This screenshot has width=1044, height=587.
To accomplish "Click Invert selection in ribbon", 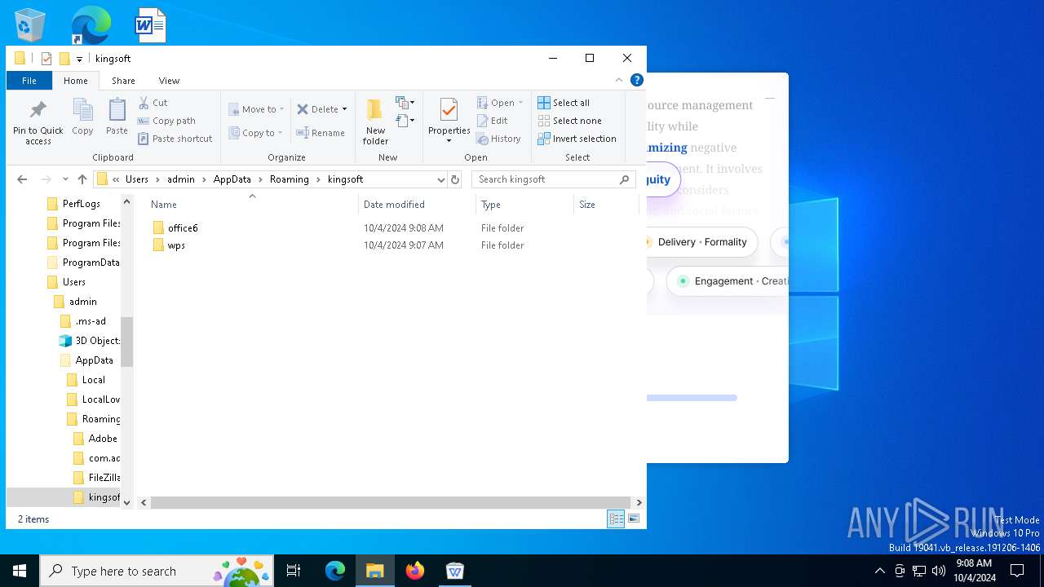I will [577, 139].
